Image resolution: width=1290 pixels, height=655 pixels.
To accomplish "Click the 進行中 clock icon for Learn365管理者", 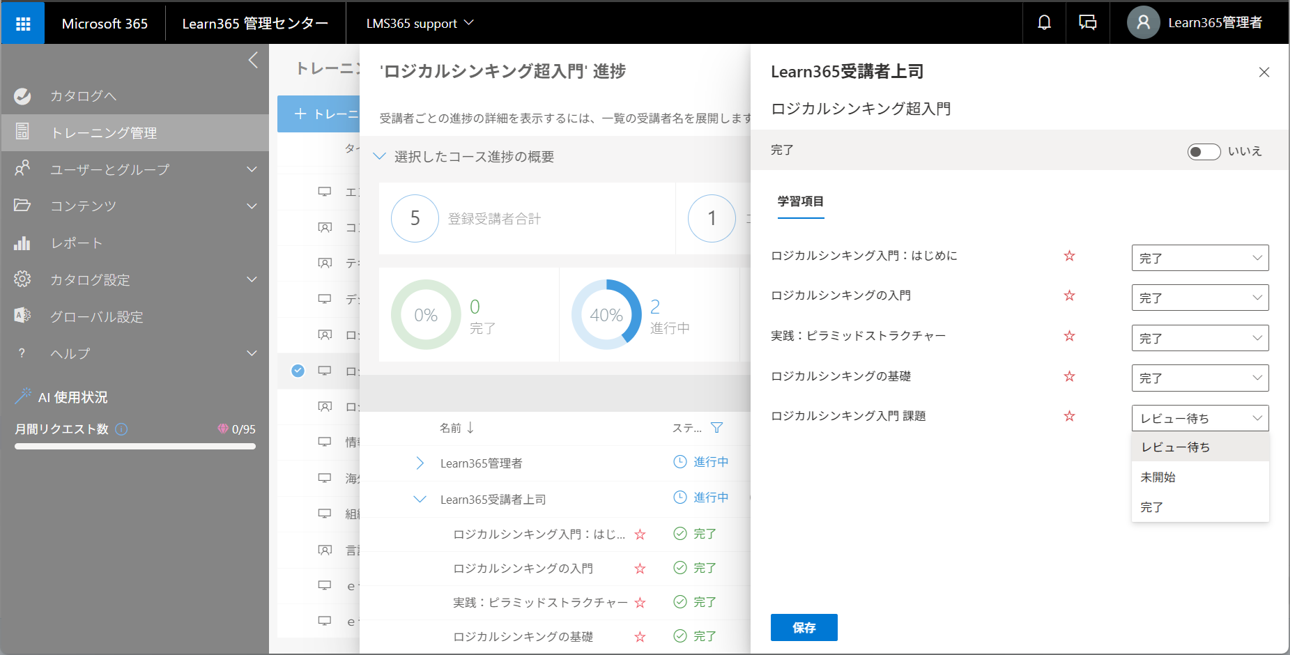I will (x=679, y=461).
